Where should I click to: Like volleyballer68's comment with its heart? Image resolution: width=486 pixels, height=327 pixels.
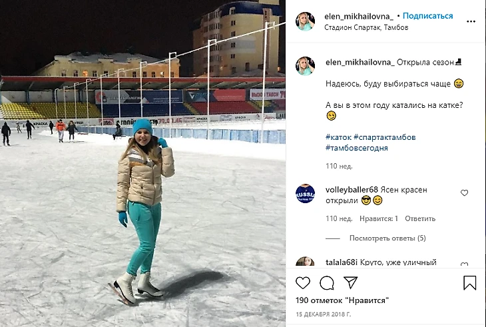point(464,193)
